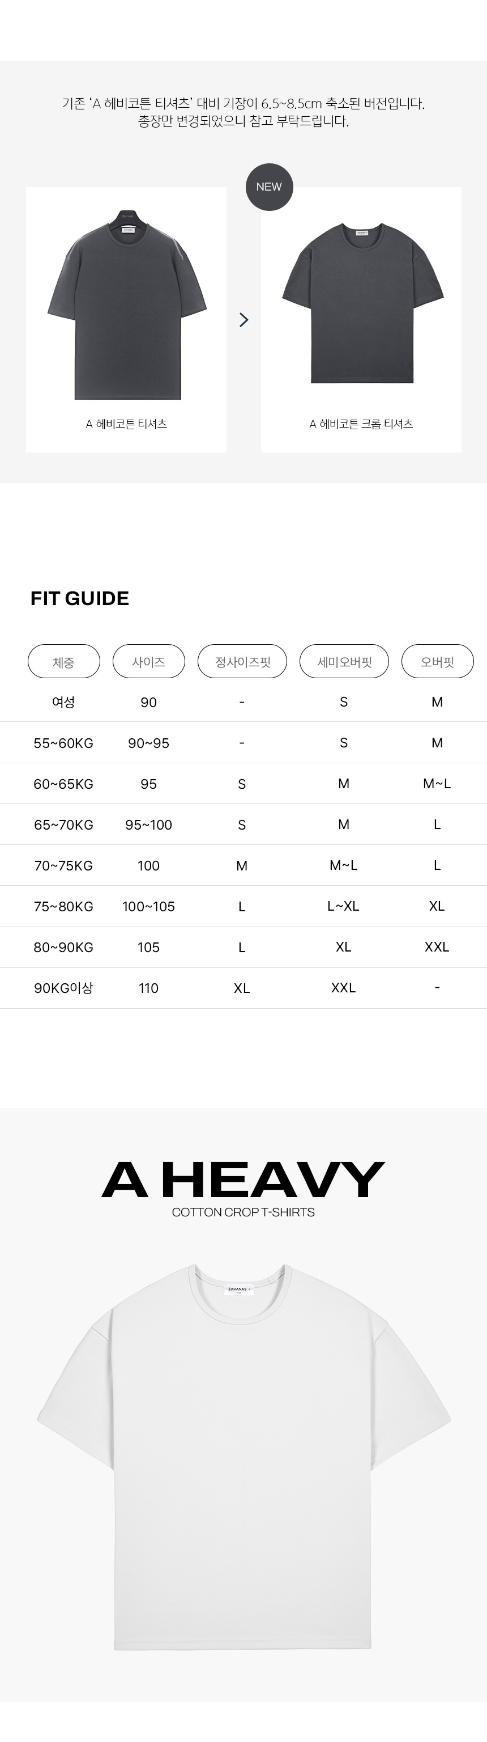The height and width of the screenshot is (1742, 487).
Task: Click the A HEAVY title logo
Action: coord(243,1179)
